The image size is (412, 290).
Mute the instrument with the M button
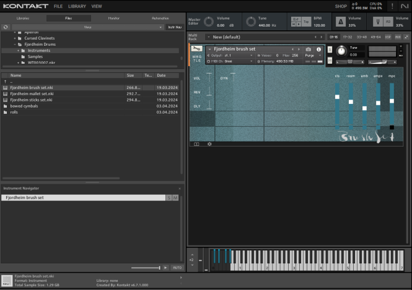(x=330, y=61)
